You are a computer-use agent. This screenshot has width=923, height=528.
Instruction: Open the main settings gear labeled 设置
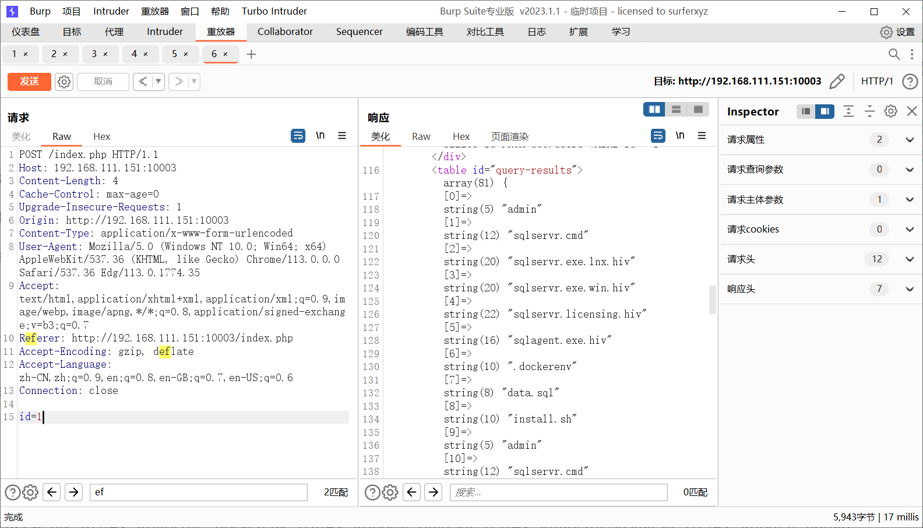point(897,32)
